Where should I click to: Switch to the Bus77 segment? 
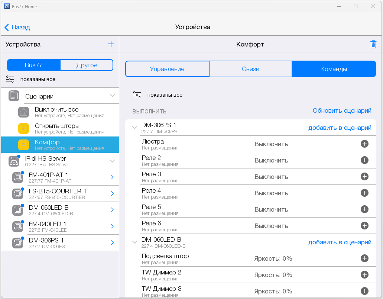coord(34,65)
